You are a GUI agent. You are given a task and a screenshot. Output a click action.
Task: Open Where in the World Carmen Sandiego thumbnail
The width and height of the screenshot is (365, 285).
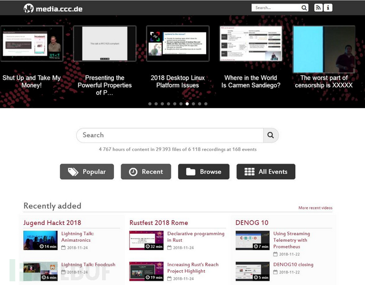click(x=251, y=43)
